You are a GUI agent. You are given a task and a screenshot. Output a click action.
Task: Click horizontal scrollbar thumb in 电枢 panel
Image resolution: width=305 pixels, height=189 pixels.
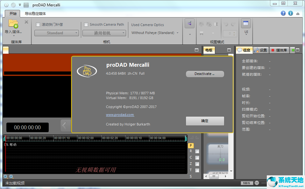tap(214, 176)
